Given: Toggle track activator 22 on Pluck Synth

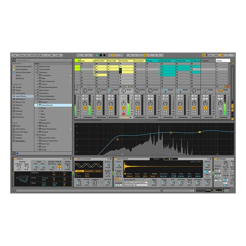Looking at the screenshot, I should click(137, 108).
